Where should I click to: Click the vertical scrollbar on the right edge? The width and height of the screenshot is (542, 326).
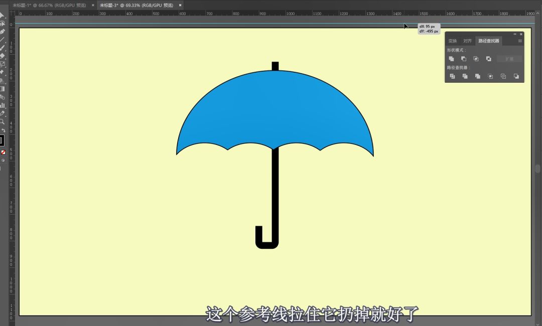(x=538, y=169)
